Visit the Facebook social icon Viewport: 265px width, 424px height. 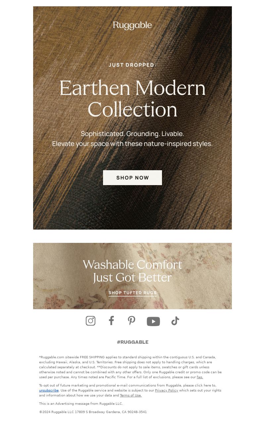tap(111, 320)
